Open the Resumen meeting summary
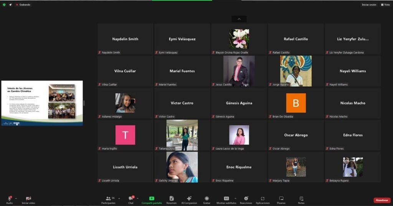 [171, 199]
